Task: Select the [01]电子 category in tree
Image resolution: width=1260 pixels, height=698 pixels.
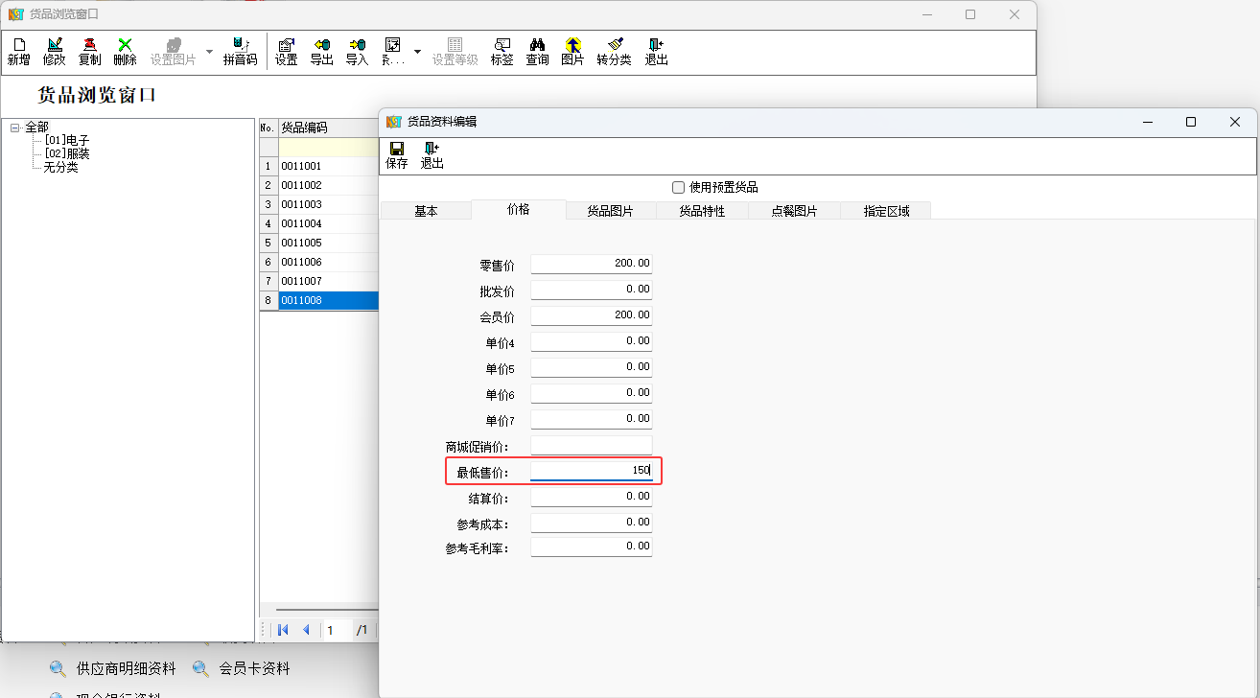Action: (x=67, y=140)
